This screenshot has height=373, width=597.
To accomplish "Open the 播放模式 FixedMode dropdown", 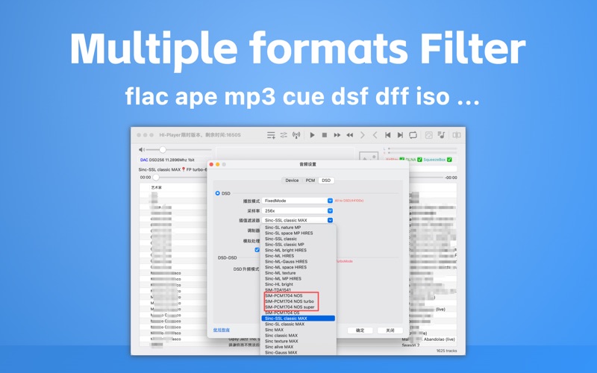I will click(297, 201).
